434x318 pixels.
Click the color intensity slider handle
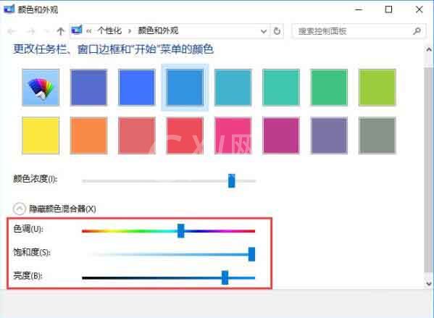click(x=232, y=180)
